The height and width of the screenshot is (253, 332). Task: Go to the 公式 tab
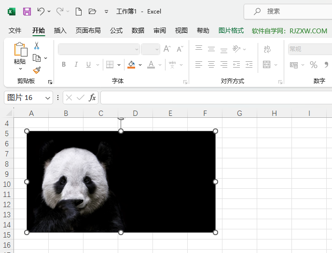click(116, 31)
